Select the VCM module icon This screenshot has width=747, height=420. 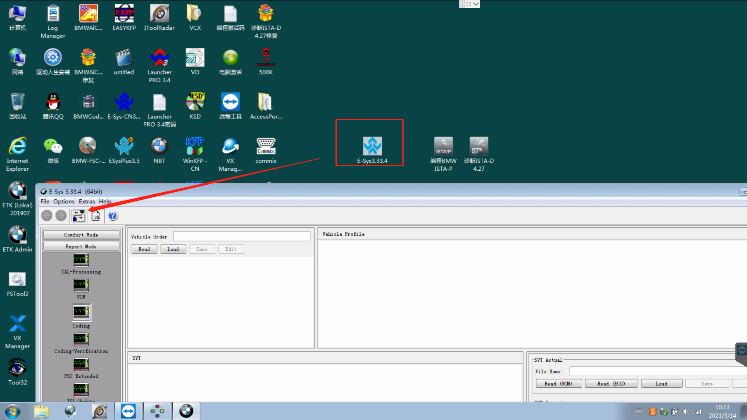click(x=81, y=285)
